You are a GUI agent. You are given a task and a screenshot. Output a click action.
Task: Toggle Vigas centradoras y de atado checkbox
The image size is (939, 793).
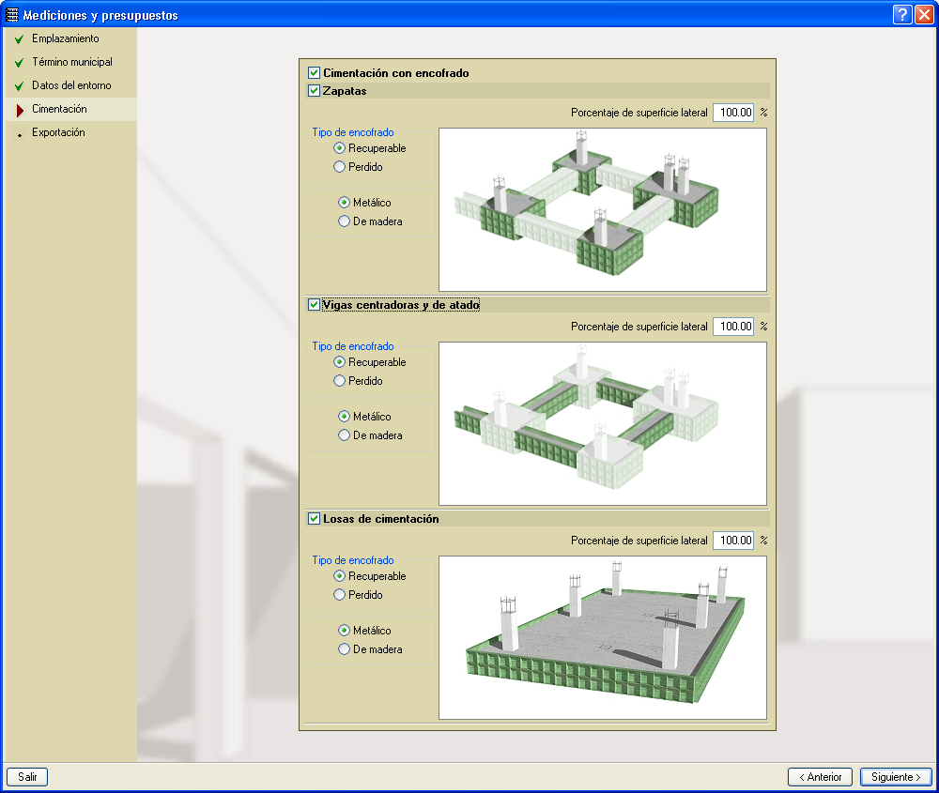314,305
